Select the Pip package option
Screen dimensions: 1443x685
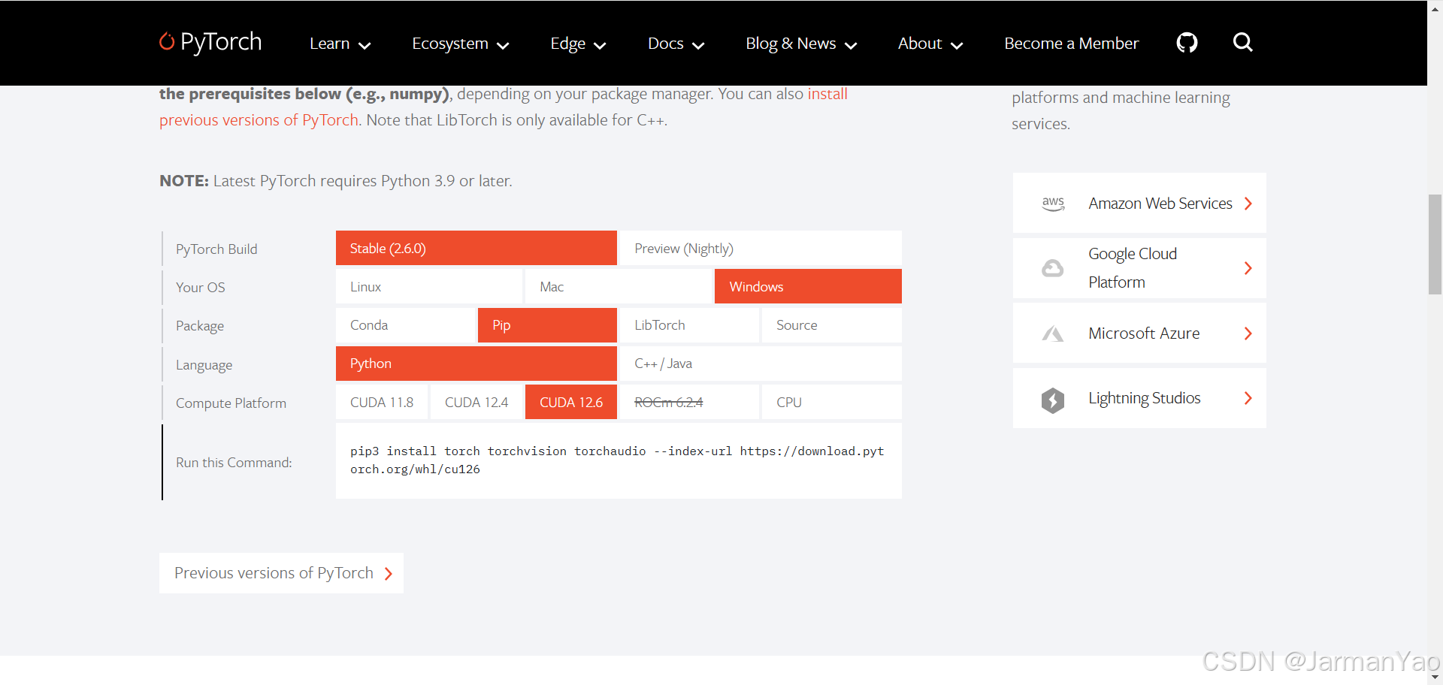point(547,325)
